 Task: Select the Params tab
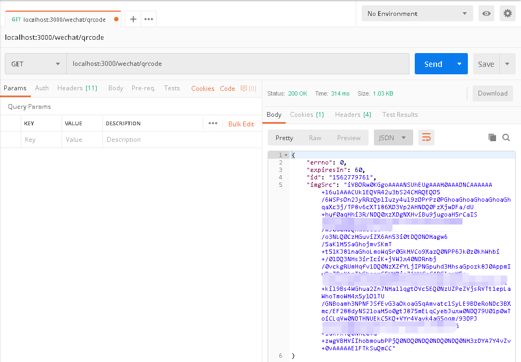(x=15, y=88)
